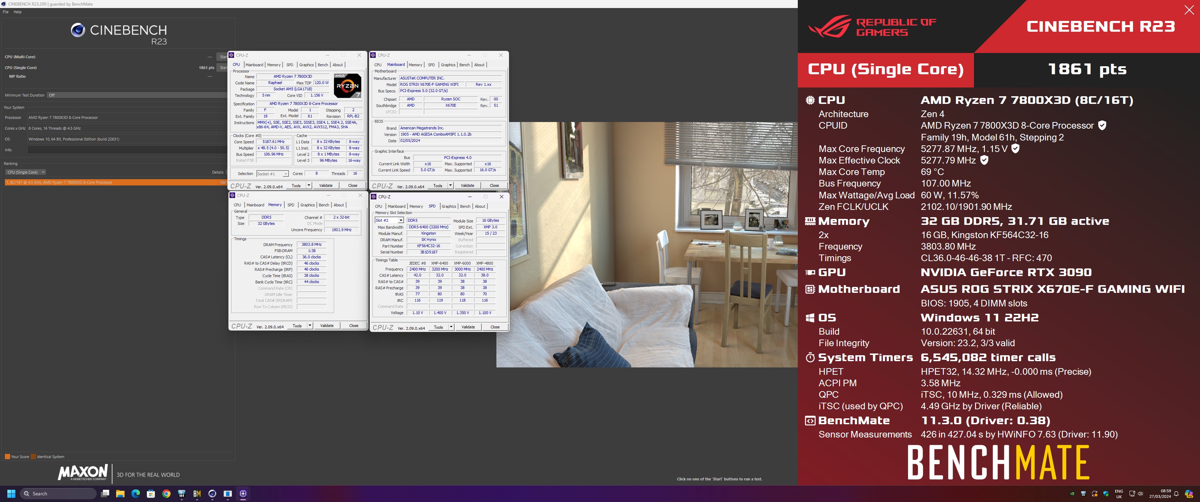This screenshot has height=502, width=1200.
Task: Open the Tools dropdown arrow in CPU-Z Memory window
Action: (x=310, y=326)
